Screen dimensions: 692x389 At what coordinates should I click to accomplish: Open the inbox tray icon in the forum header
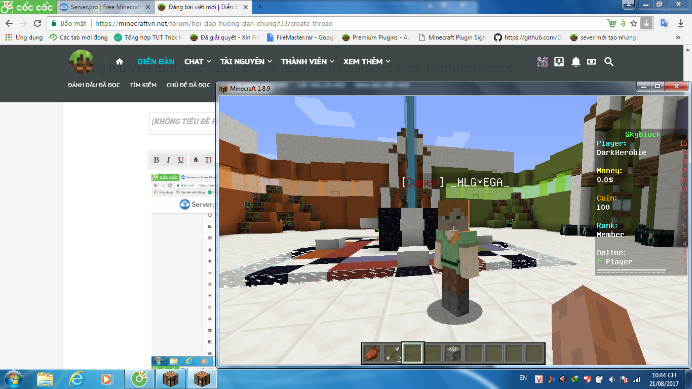click(559, 62)
